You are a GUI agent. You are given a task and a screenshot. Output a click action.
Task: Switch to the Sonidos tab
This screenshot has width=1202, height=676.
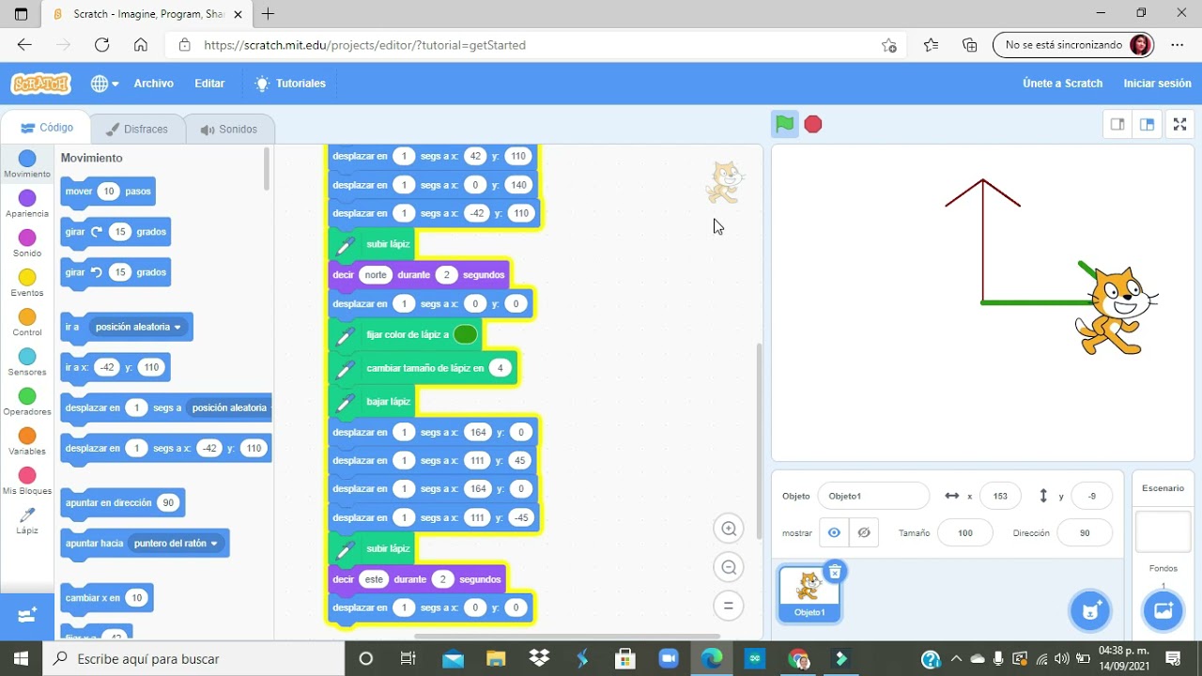click(228, 130)
